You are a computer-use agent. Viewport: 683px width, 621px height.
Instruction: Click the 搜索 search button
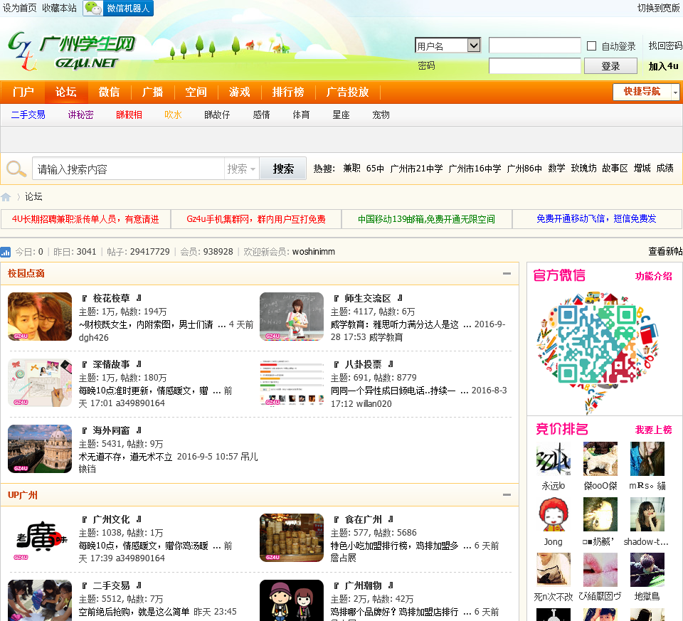[283, 169]
